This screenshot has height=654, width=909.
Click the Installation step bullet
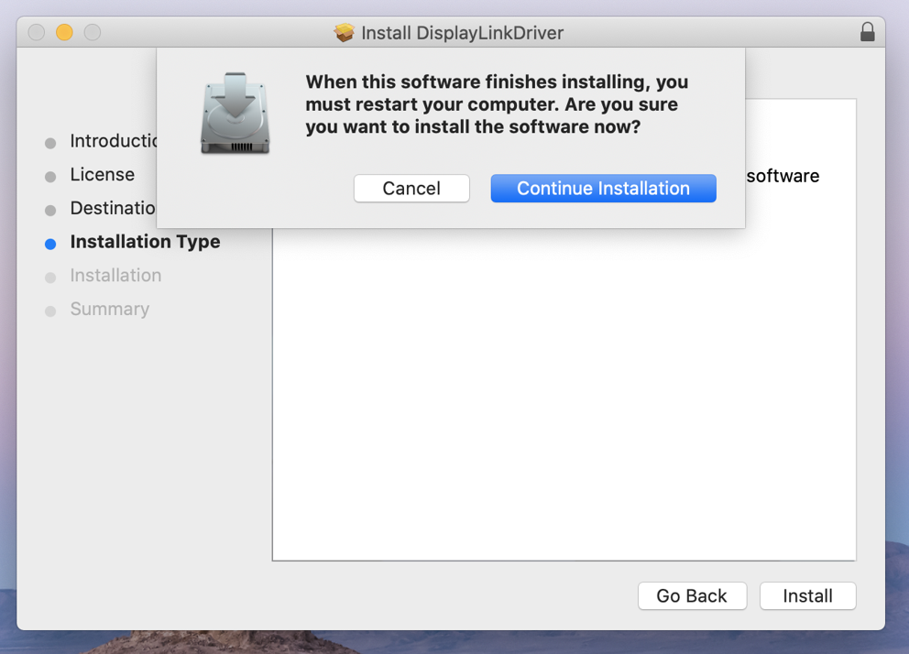click(x=50, y=278)
